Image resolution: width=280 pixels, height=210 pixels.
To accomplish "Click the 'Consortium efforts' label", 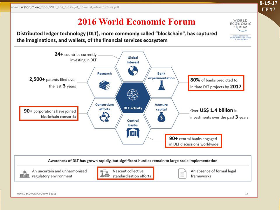I will tap(104, 107).
